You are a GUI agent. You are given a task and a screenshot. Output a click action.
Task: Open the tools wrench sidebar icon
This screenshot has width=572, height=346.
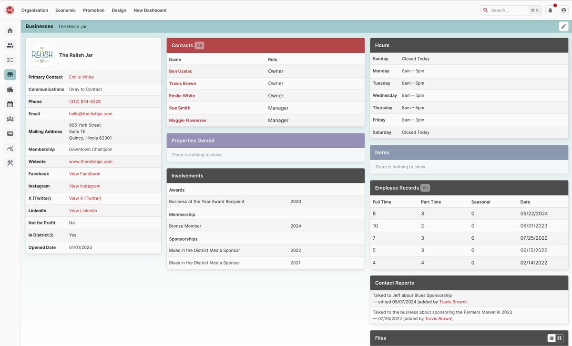coord(10,163)
